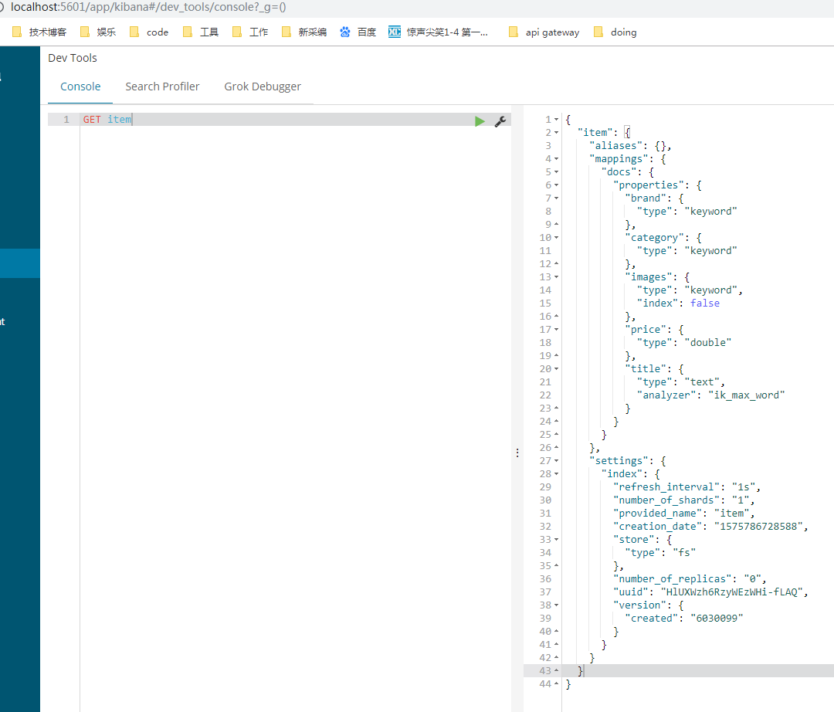Switch to the Search Profiler tab
This screenshot has width=834, height=712.
pos(162,86)
